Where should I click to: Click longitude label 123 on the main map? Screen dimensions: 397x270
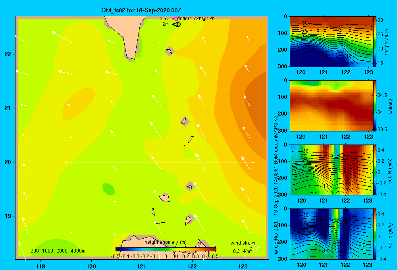tap(243, 266)
